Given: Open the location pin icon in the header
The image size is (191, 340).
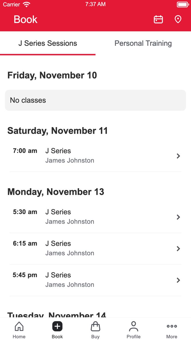Looking at the screenshot, I should 178,19.
